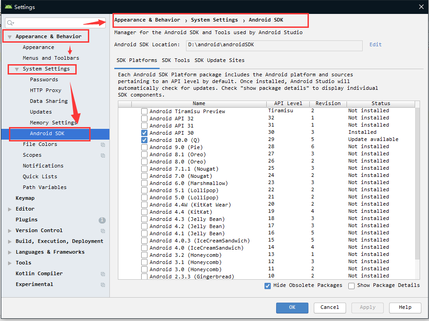Click project-level icon beside File Colors
This screenshot has width=429, height=321.
coord(103,145)
